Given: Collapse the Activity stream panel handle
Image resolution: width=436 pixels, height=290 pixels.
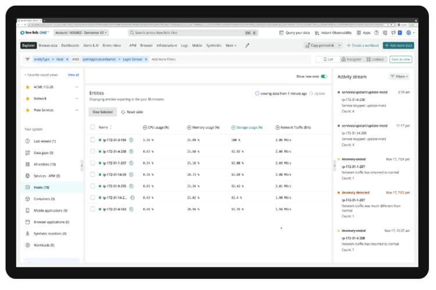Looking at the screenshot, I should click(x=334, y=166).
